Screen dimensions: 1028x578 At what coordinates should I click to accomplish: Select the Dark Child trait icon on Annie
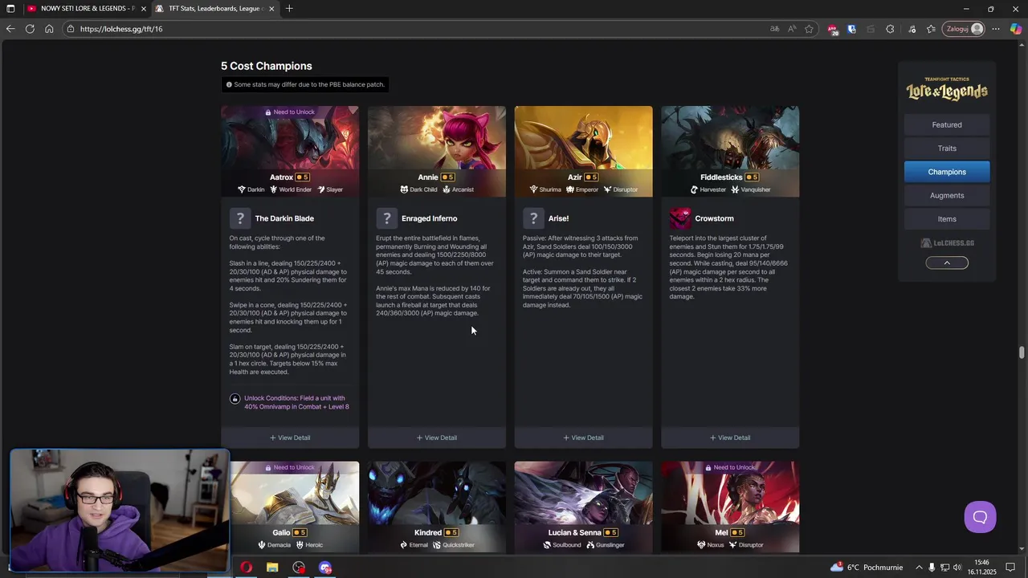(x=404, y=189)
